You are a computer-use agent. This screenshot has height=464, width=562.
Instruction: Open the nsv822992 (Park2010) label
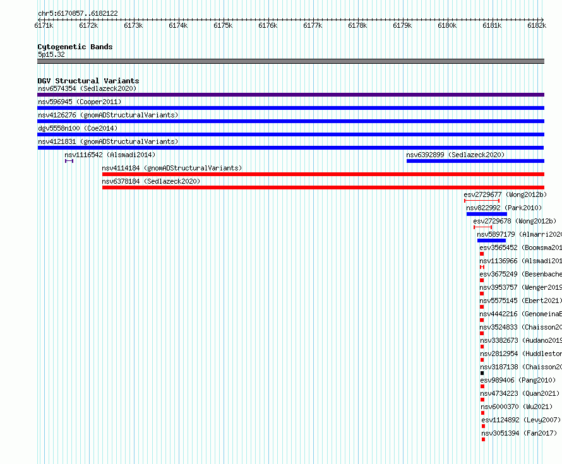(503, 208)
